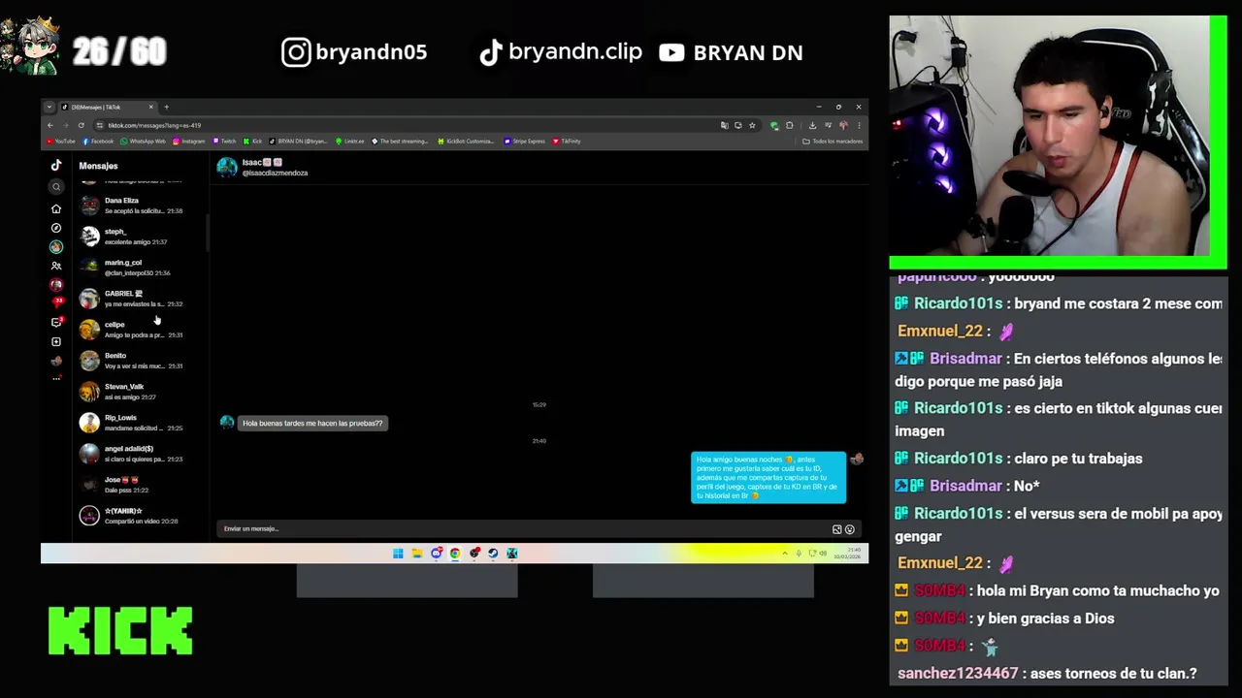Screen dimensions: 1242x698
Task: Open File Explorer from the taskbar
Action: pos(417,554)
